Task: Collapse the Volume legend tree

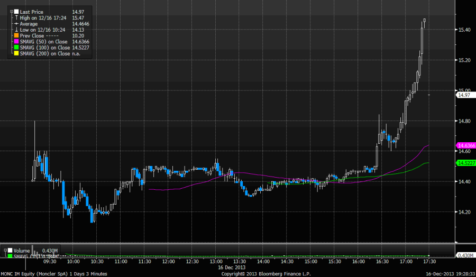Action: coord(4,251)
